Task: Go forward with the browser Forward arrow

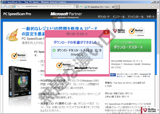Action: 7,6
